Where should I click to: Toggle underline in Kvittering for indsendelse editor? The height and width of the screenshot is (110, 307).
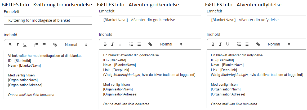click(25, 45)
